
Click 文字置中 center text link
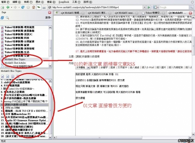point(122,68)
